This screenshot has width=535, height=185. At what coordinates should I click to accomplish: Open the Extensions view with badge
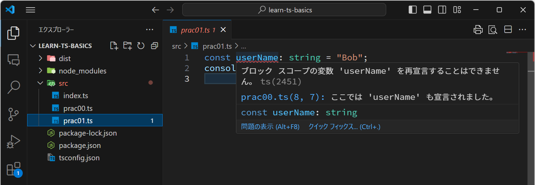point(14,169)
